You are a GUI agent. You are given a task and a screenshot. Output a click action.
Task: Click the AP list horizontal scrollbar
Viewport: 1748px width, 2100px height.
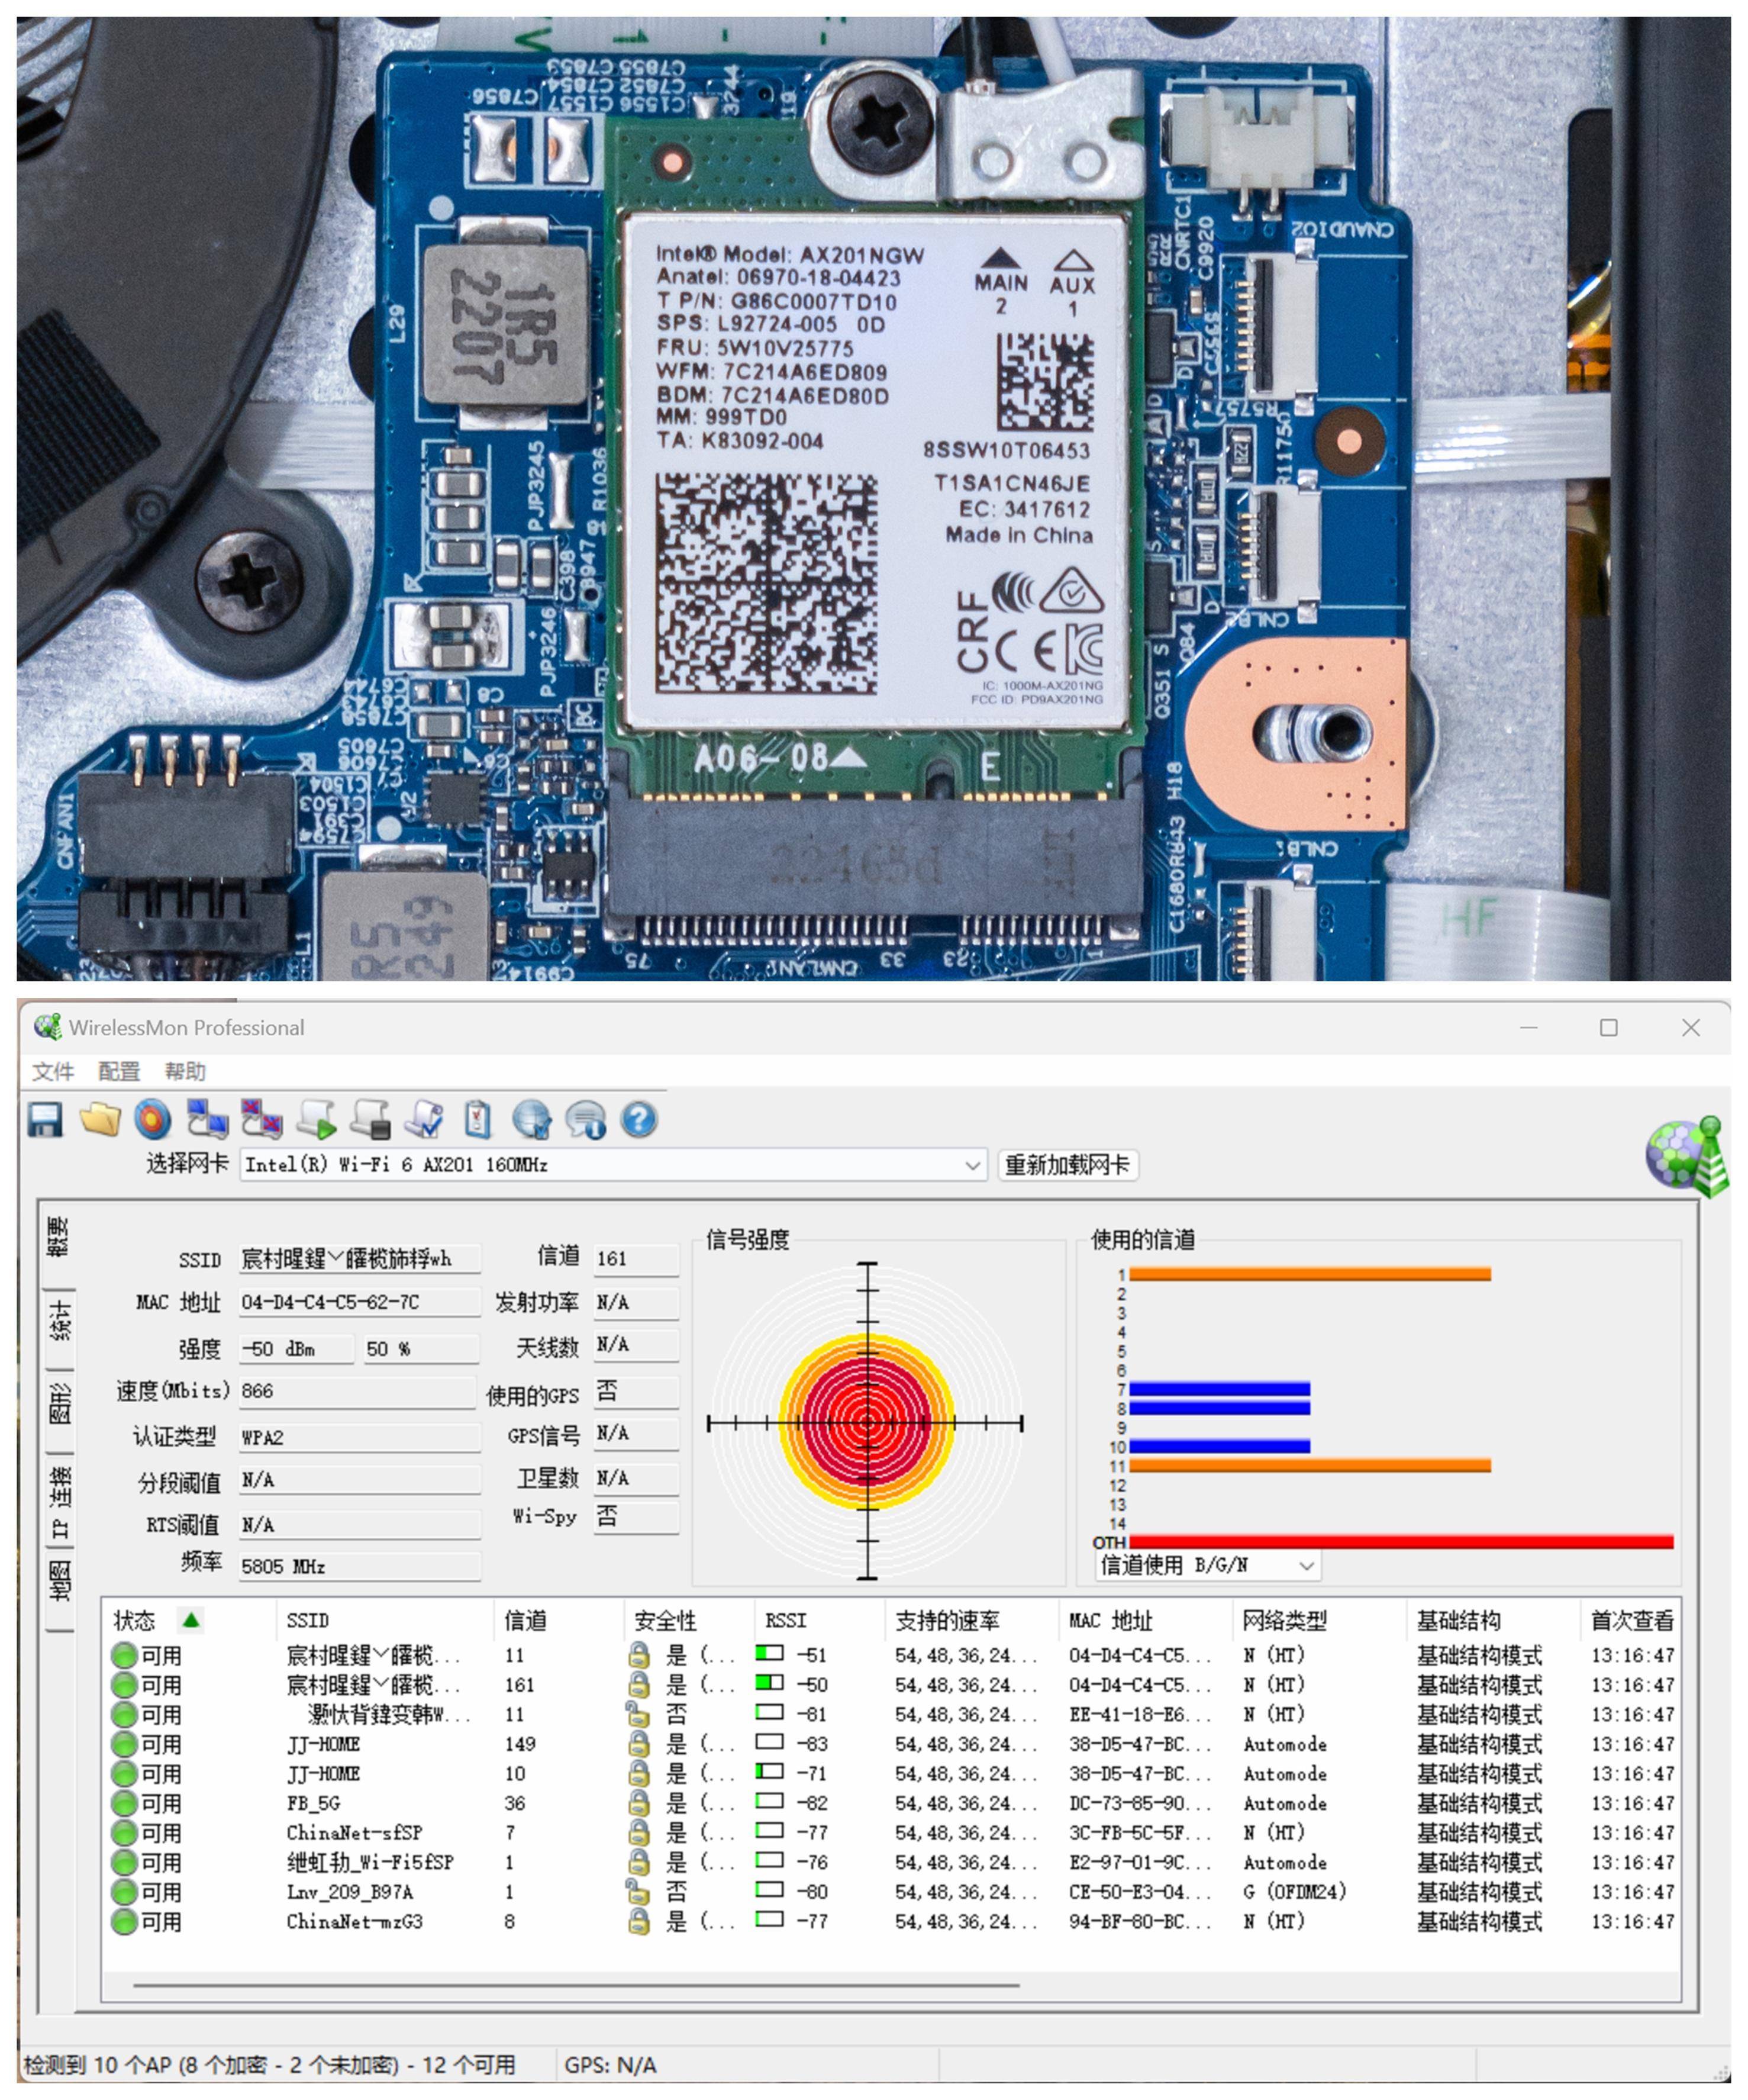tap(576, 1984)
